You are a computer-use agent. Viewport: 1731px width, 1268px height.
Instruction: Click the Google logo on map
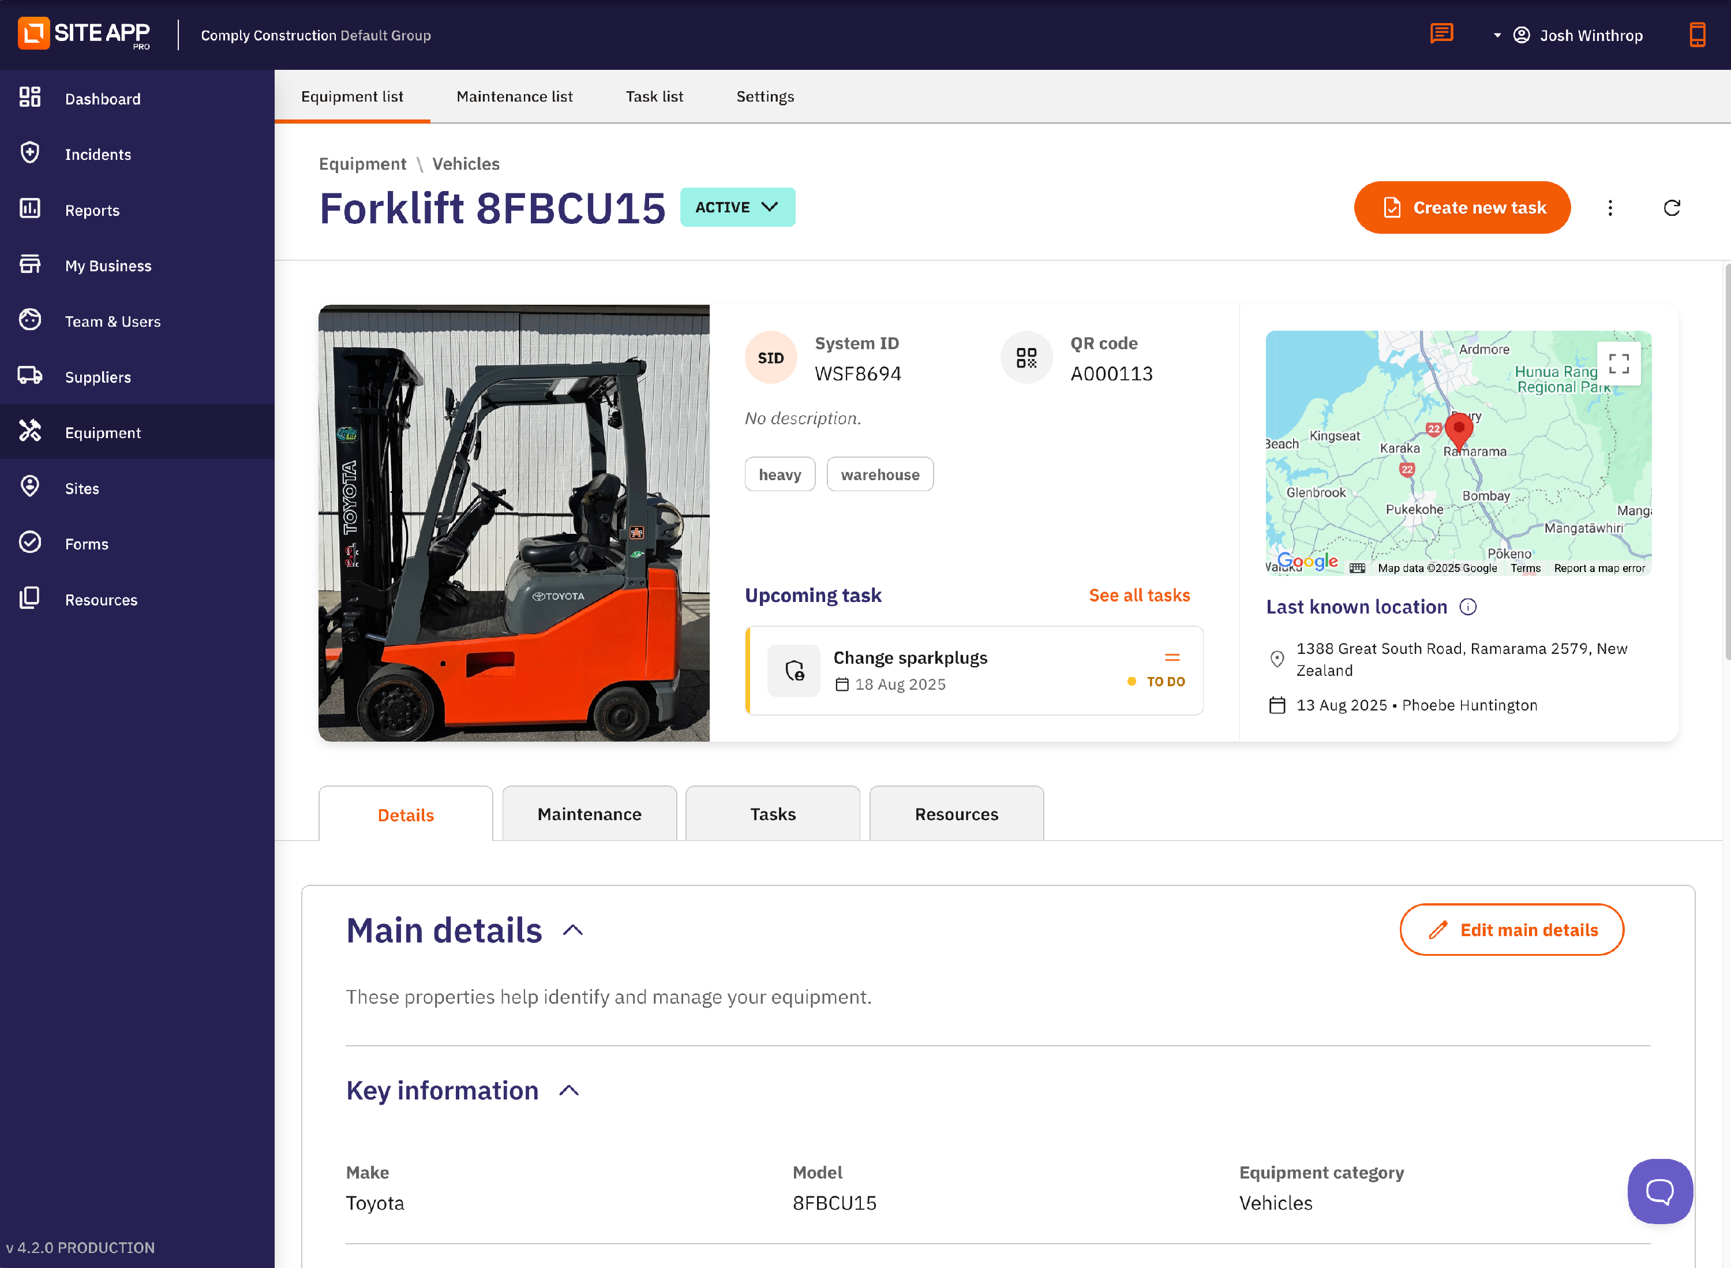coord(1307,562)
